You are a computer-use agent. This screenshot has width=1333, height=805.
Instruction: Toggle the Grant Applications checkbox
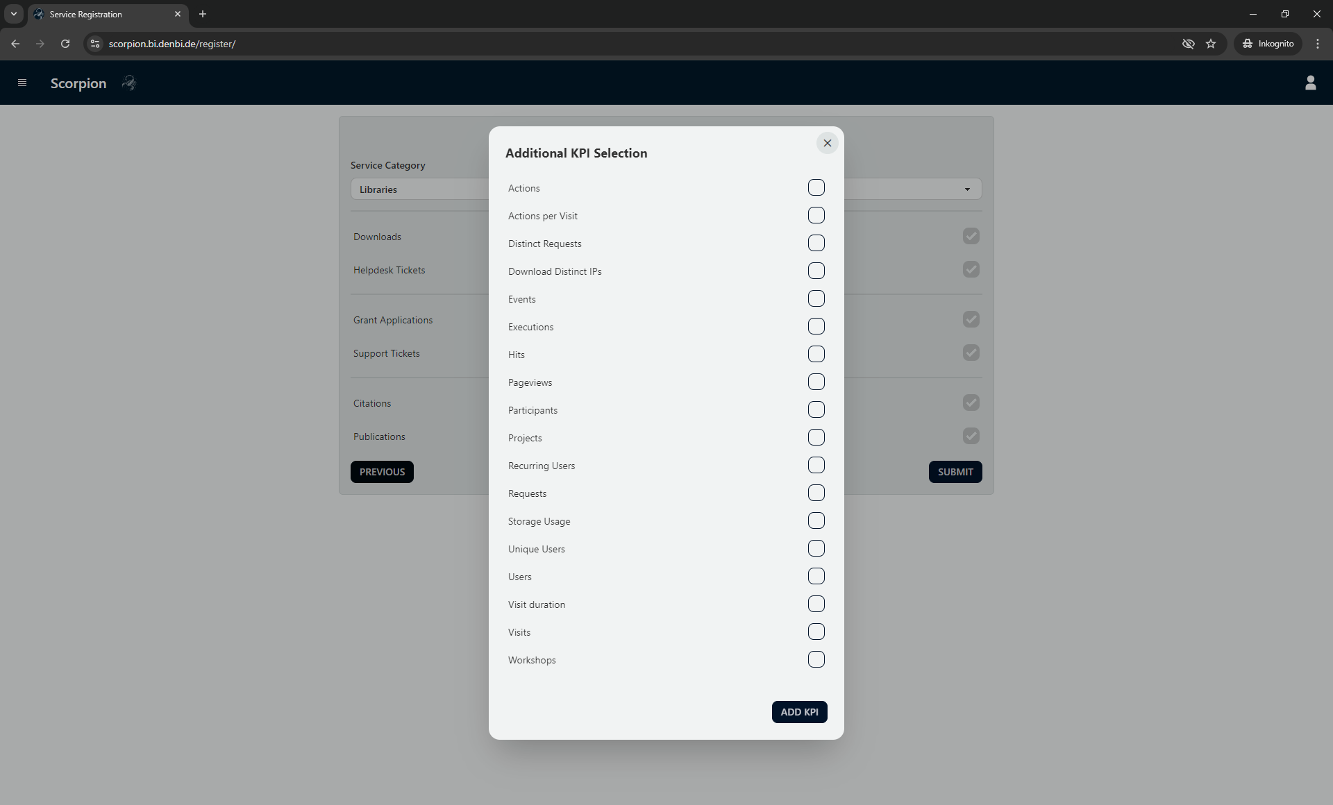971,319
